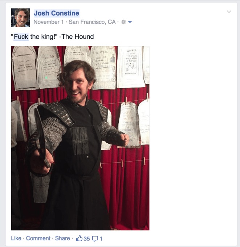Open the posted costume photo
Image resolution: width=240 pixels, height=247 pixels.
(80, 138)
